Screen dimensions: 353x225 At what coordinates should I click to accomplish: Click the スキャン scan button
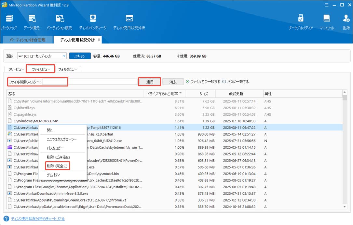point(80,56)
